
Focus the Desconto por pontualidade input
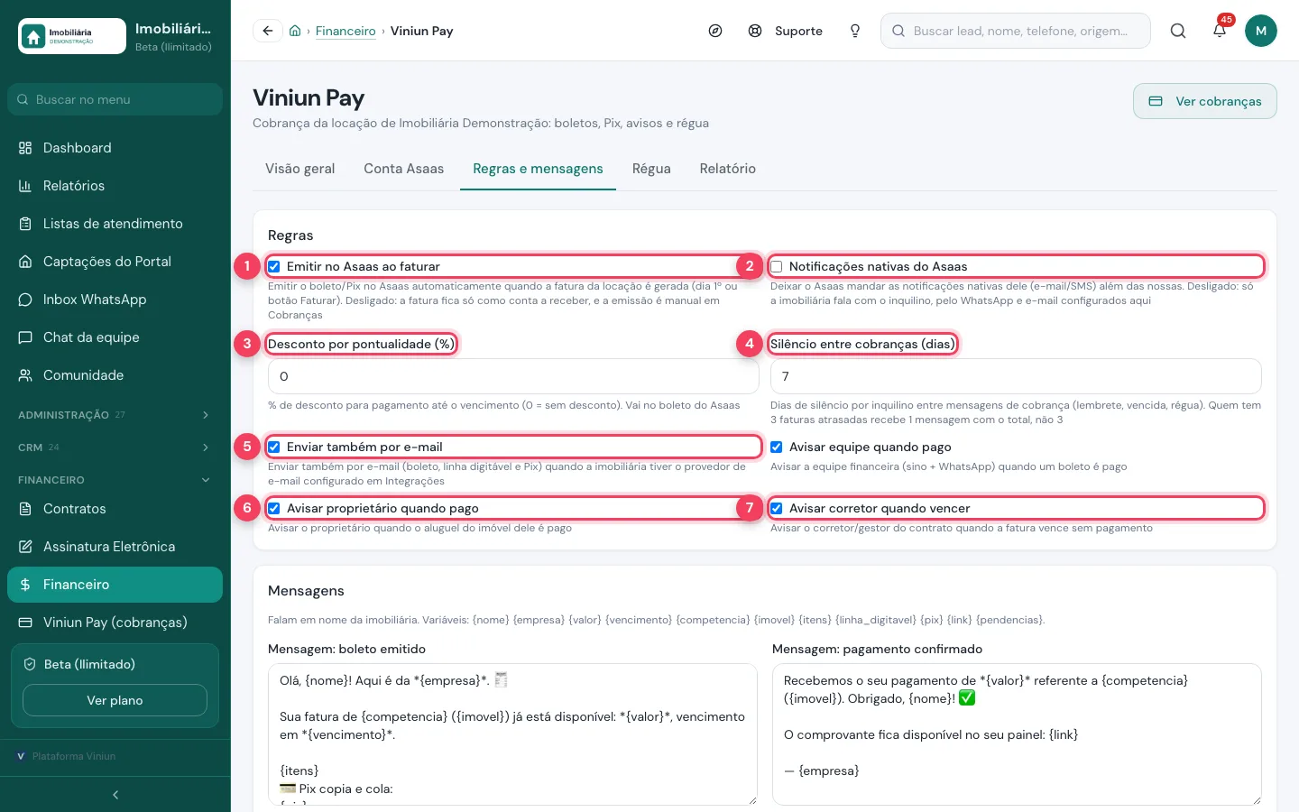coord(513,376)
